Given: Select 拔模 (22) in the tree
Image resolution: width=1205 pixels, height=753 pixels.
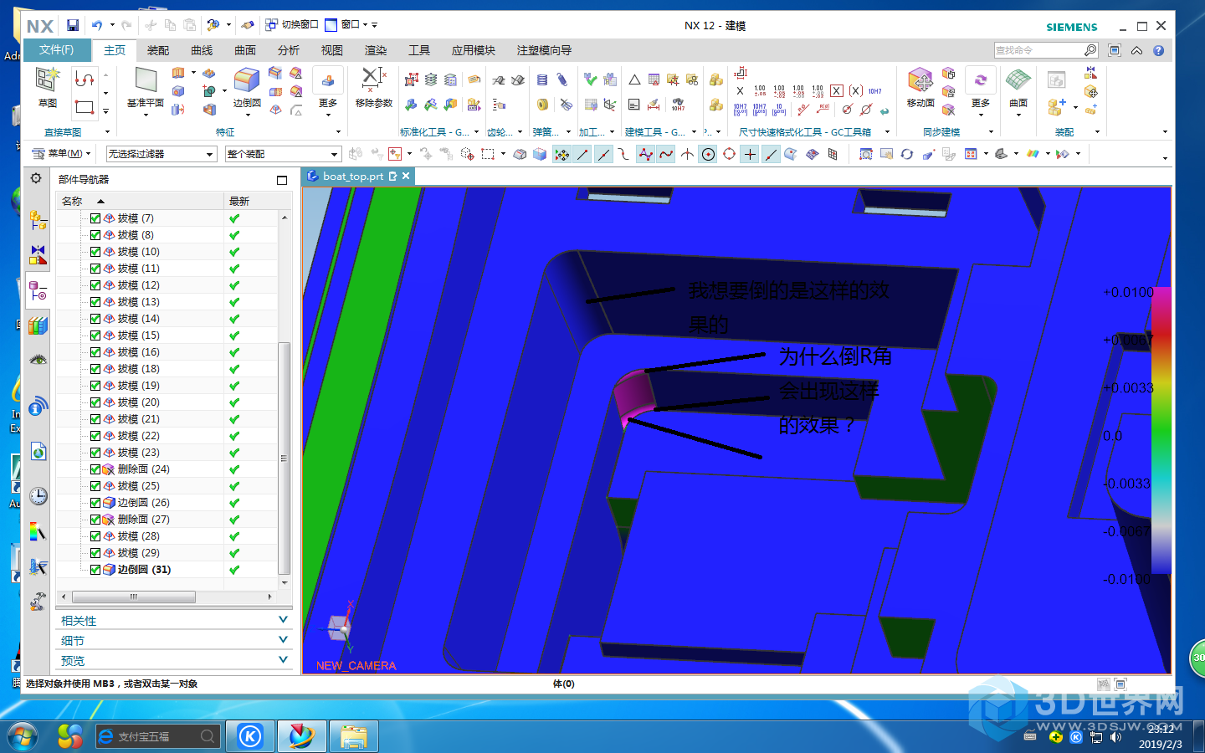Looking at the screenshot, I should coord(138,436).
